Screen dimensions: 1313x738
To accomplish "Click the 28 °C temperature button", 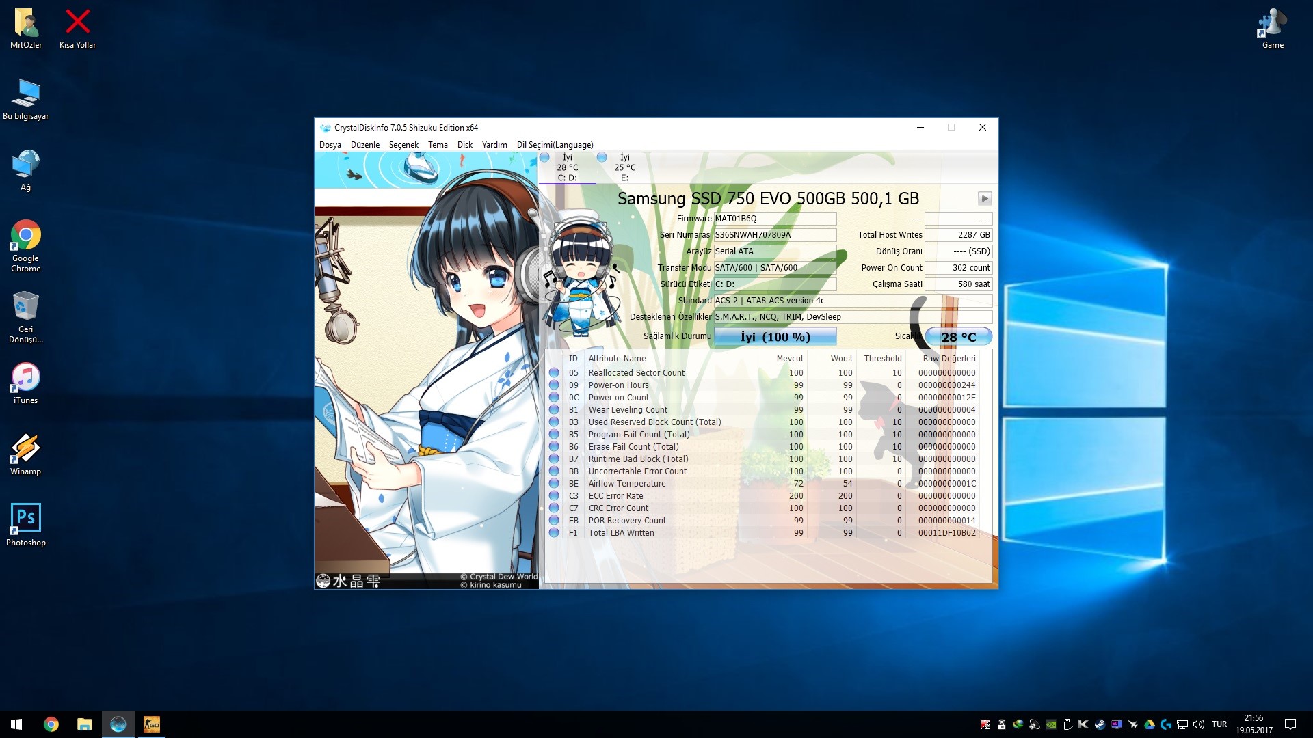I will coord(959,337).
